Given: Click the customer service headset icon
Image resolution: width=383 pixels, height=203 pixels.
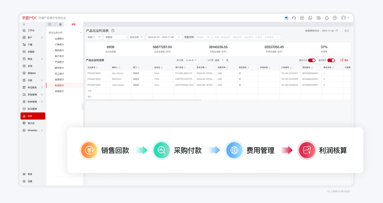Looking at the screenshot, I should tap(294, 18).
